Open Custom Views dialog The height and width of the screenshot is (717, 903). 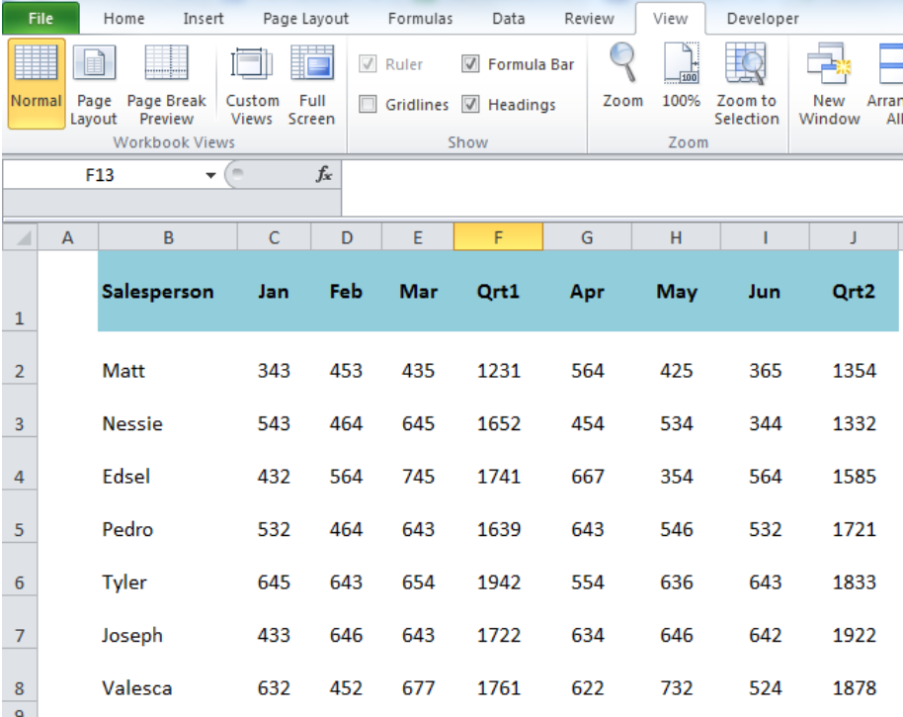point(252,84)
